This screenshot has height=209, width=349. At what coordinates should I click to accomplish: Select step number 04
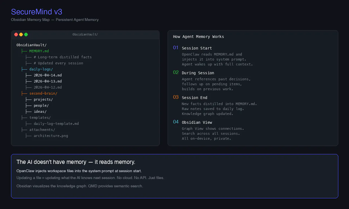coord(176,122)
